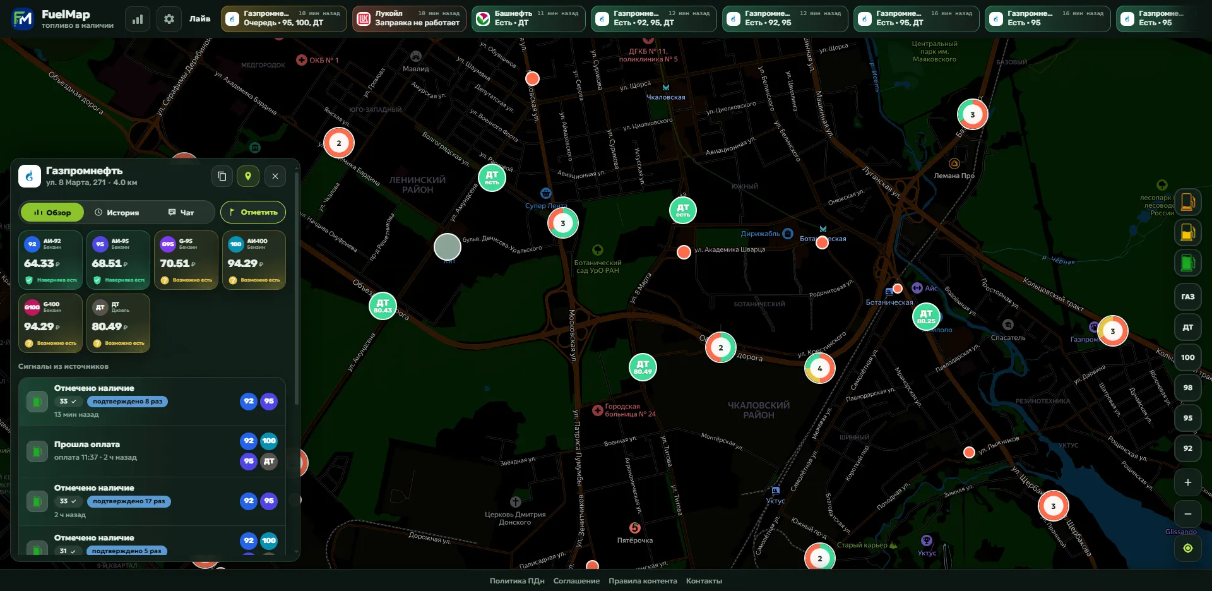
Task: Click the Лемана Про map icon
Action: pyautogui.click(x=954, y=164)
